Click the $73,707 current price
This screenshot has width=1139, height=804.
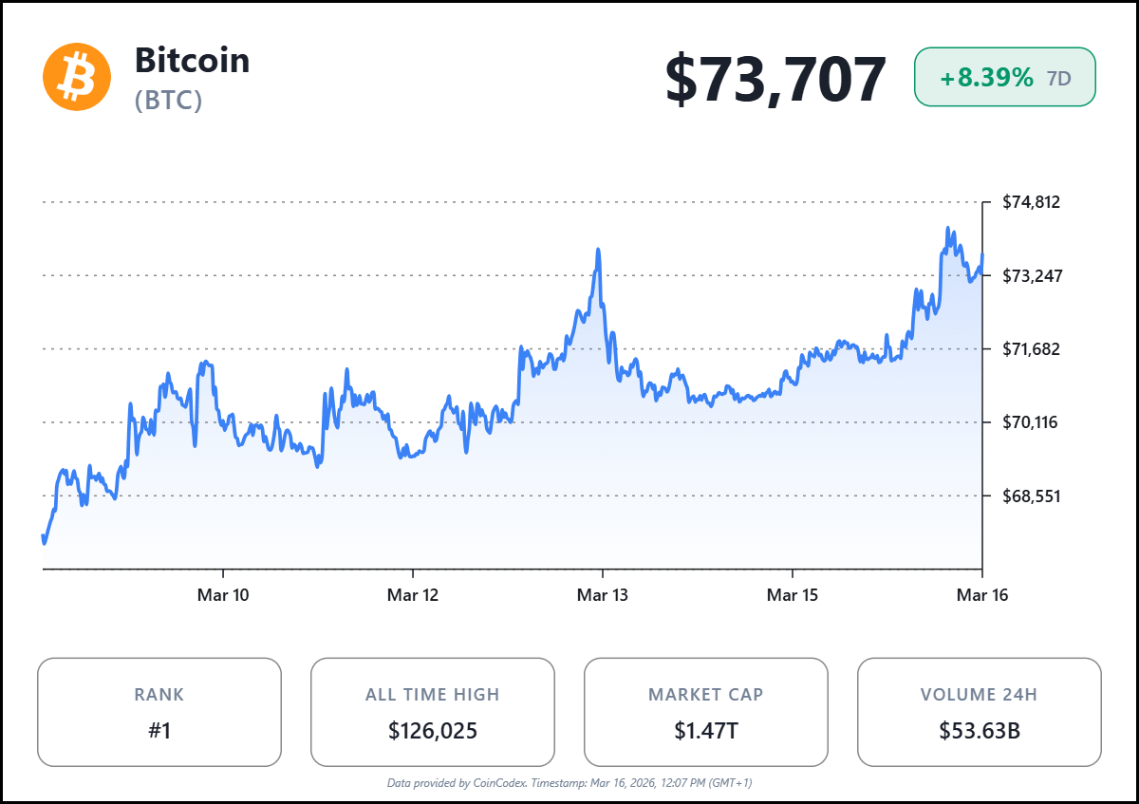click(775, 79)
